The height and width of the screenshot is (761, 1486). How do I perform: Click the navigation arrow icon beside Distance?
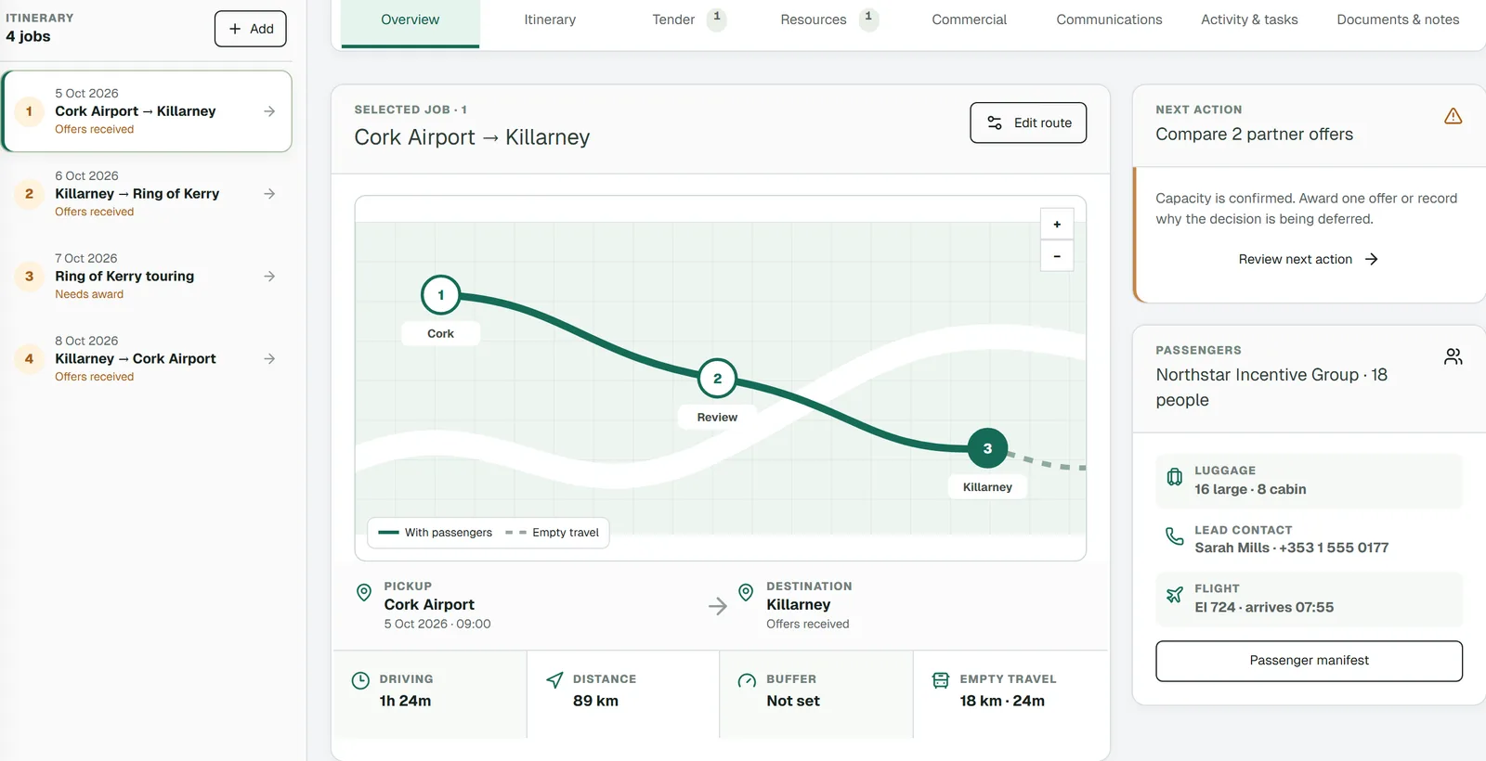point(554,680)
